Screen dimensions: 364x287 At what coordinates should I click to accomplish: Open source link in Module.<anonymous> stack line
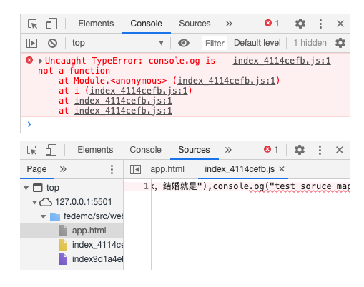(x=227, y=81)
